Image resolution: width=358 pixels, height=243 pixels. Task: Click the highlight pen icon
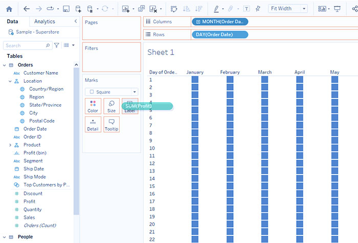(216, 9)
